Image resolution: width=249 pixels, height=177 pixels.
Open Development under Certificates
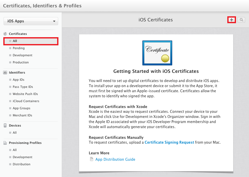[x=22, y=55]
